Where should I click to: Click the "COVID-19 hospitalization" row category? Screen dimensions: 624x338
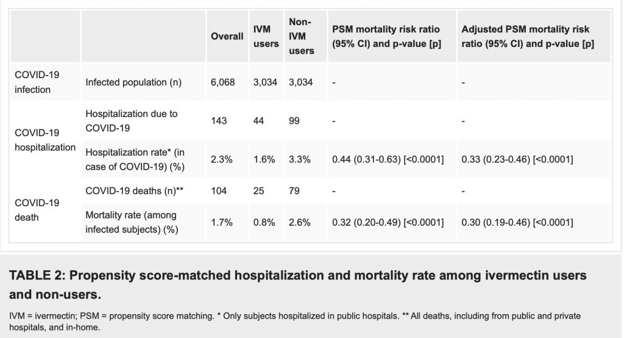pos(45,140)
